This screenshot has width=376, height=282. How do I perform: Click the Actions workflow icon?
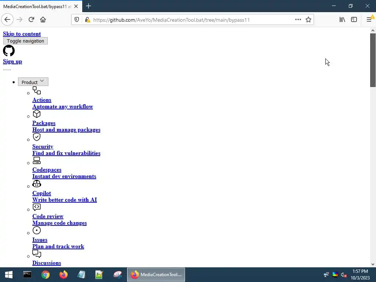pos(37,90)
